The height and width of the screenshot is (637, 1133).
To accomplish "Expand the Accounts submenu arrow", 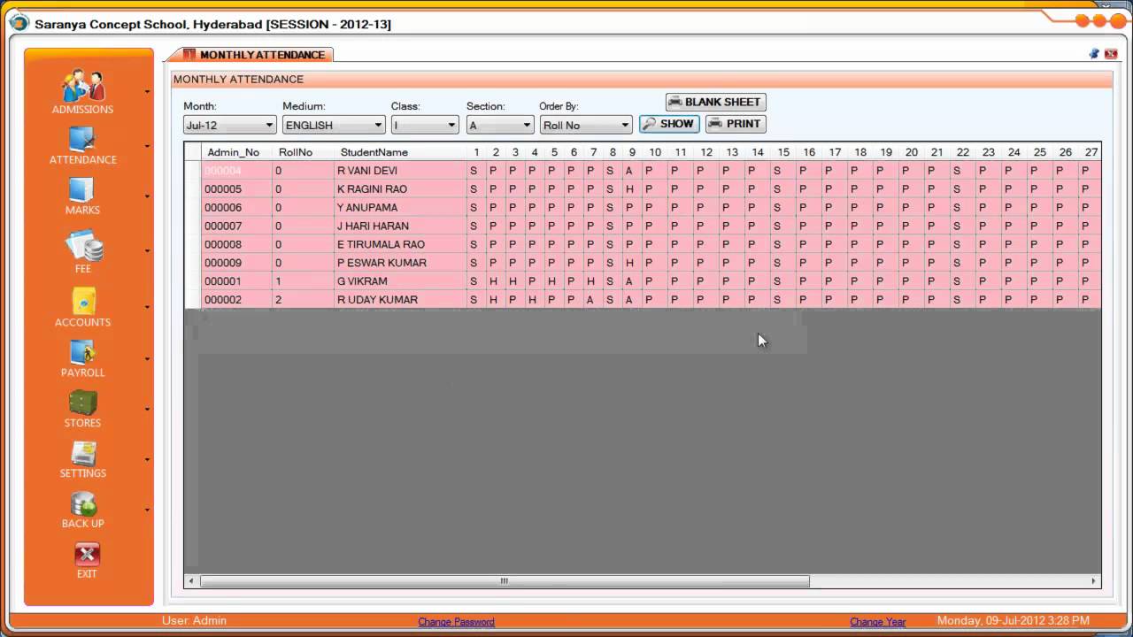I will pos(147,307).
